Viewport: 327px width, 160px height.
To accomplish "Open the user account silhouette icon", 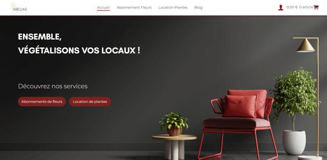I will click(281, 8).
